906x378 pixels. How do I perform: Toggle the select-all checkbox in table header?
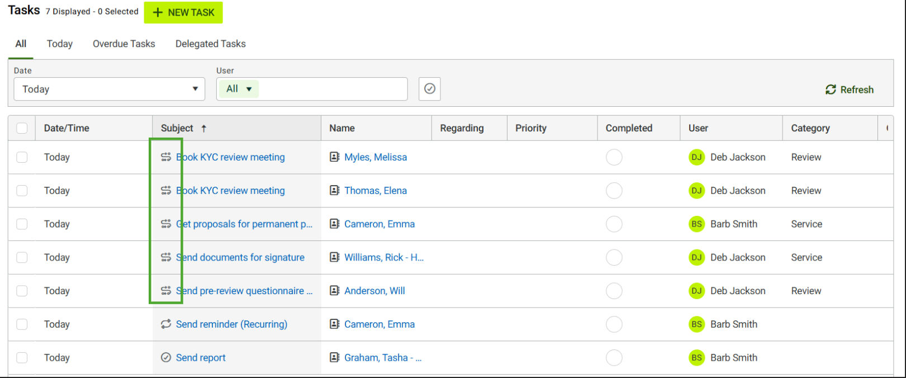[22, 128]
